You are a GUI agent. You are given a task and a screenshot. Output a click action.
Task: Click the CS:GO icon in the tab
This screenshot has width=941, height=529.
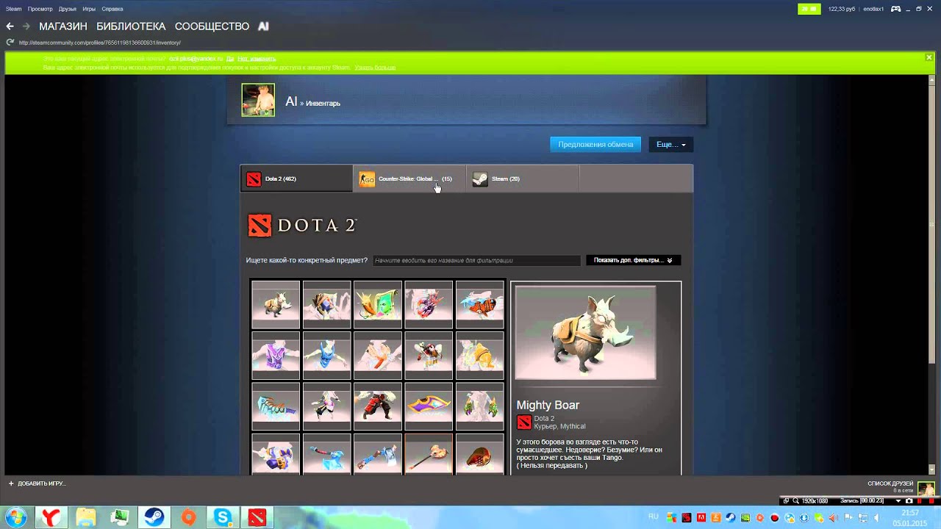(366, 179)
